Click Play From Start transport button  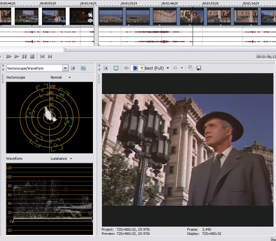click(x=9, y=56)
